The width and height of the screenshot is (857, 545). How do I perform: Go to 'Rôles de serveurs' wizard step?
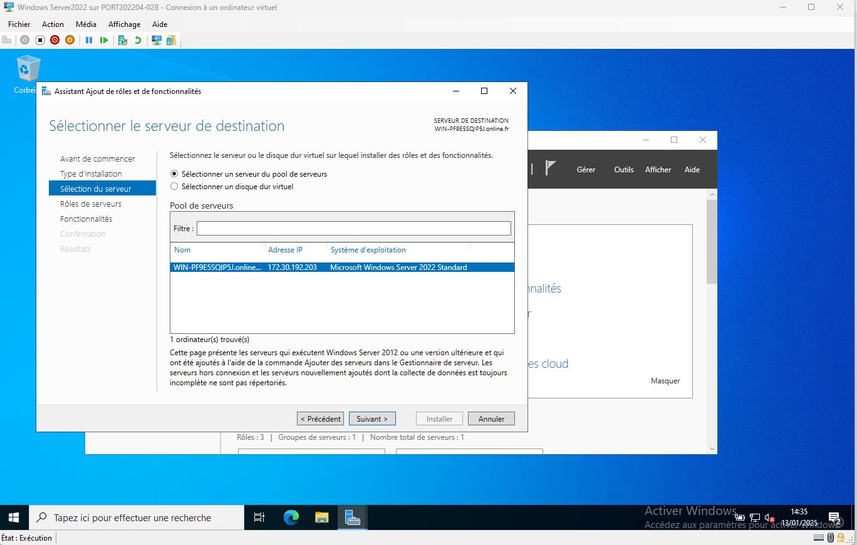click(x=91, y=204)
